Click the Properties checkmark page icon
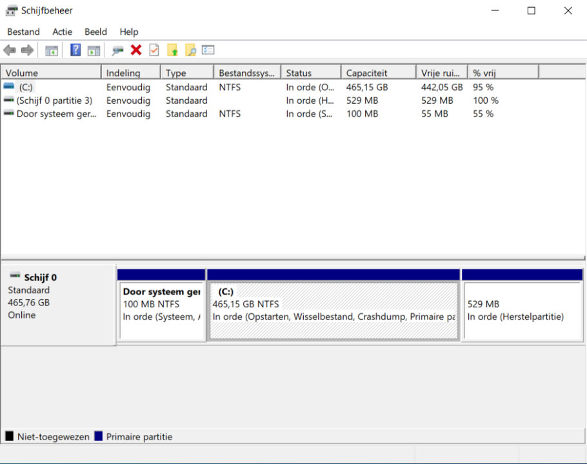 [x=154, y=50]
